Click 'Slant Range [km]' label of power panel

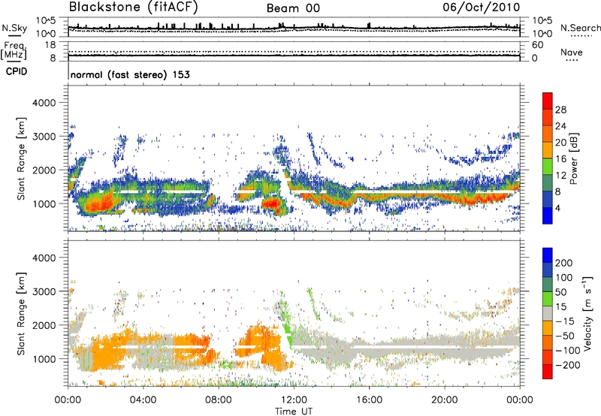pos(21,158)
